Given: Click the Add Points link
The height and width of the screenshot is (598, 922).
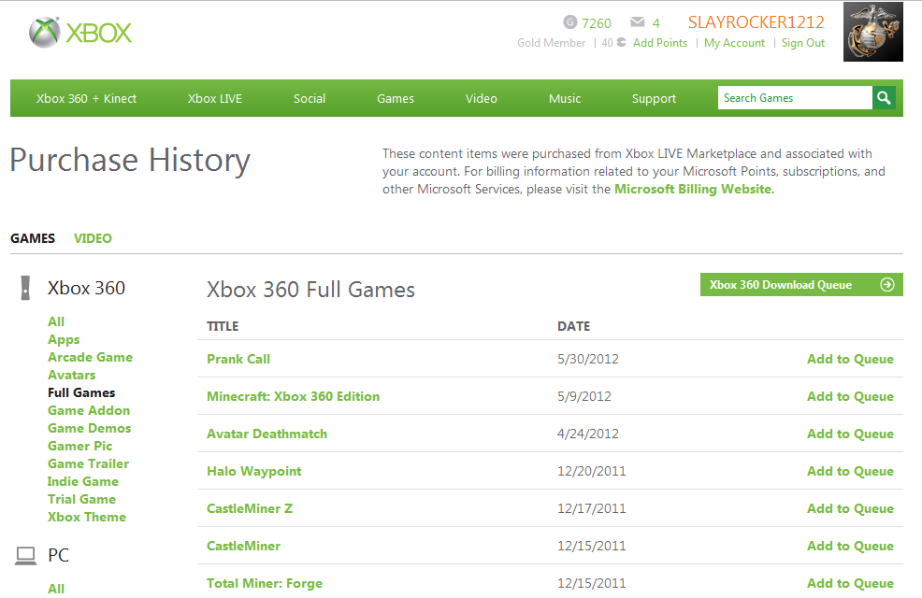Looking at the screenshot, I should [660, 42].
